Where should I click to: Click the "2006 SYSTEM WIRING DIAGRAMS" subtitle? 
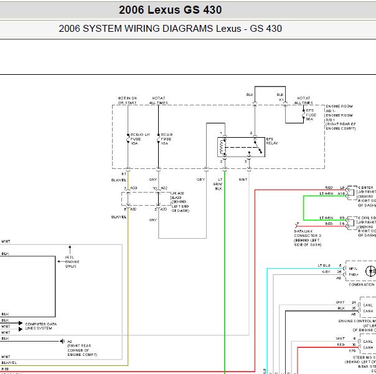(x=137, y=29)
